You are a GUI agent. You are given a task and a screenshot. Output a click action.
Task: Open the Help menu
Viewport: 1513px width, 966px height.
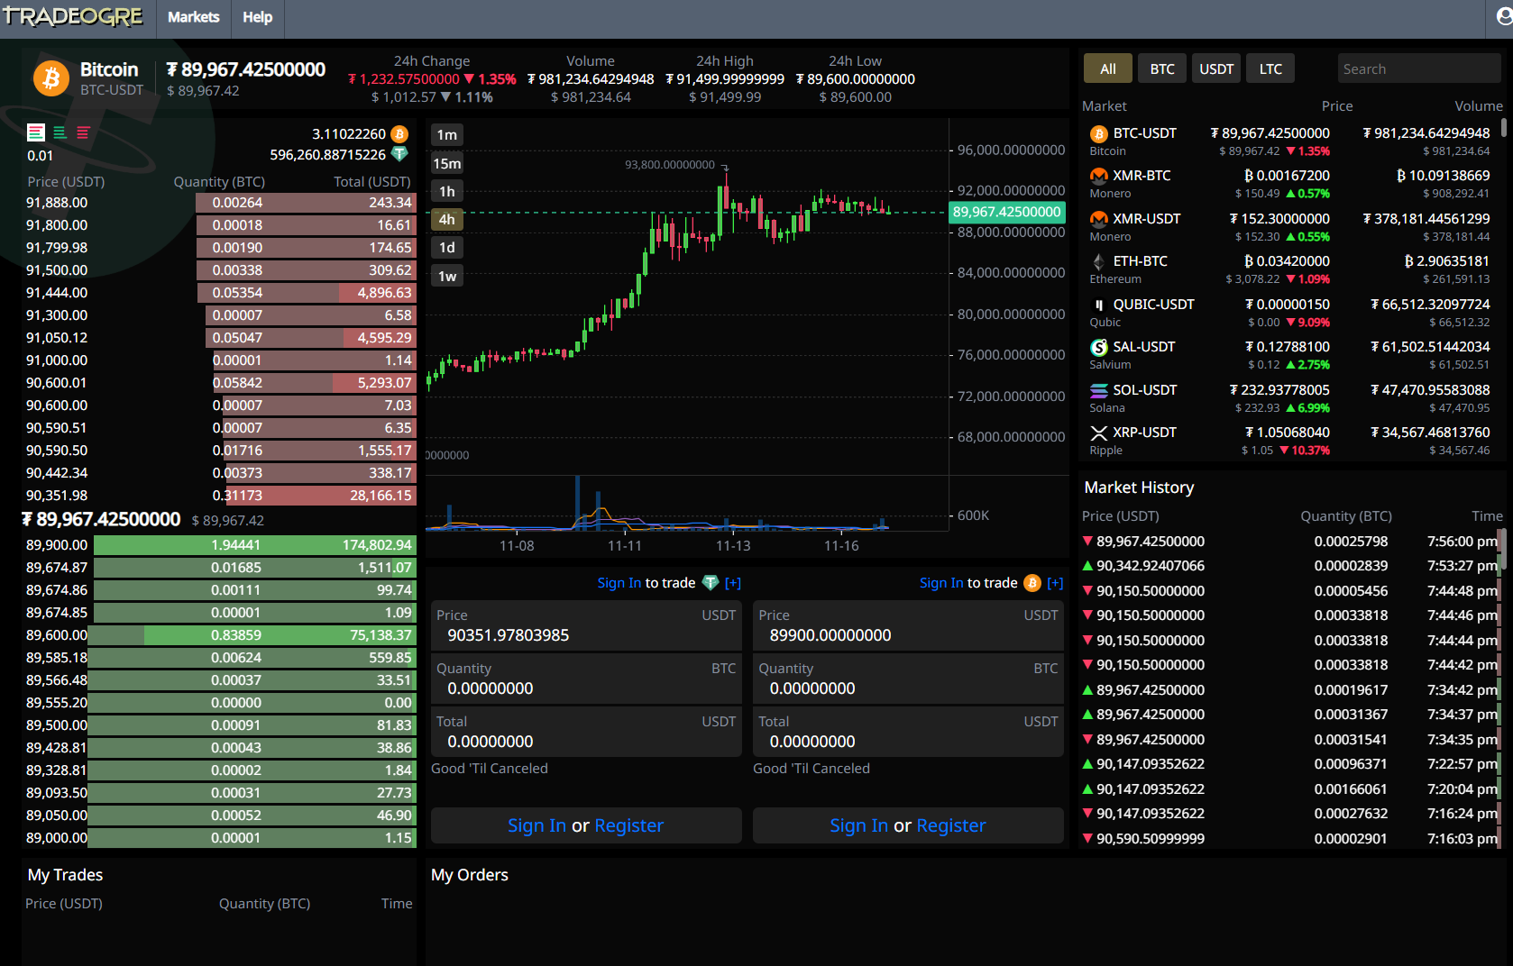[x=257, y=17]
